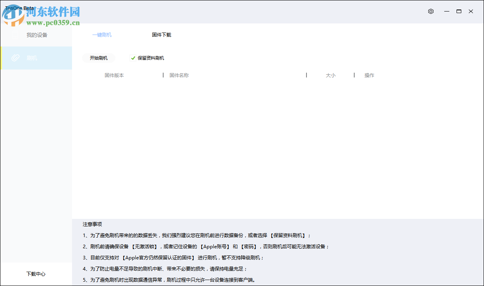This screenshot has width=484, height=286.
Task: Click the device icon beside 我的设备
Action: tap(15, 35)
